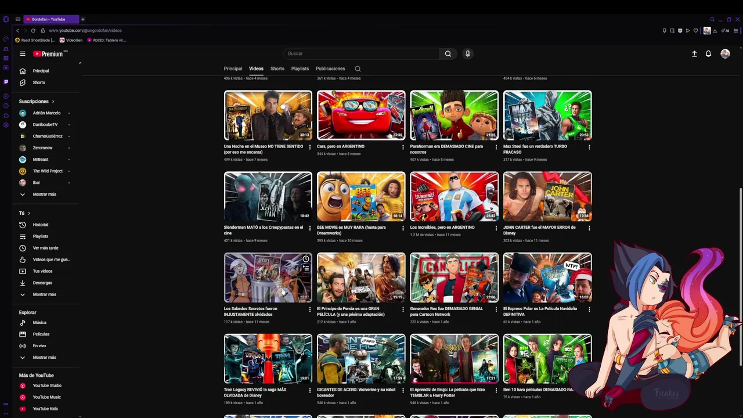The width and height of the screenshot is (743, 418).
Task: Open YouTube account avatar menu
Action: [725, 53]
